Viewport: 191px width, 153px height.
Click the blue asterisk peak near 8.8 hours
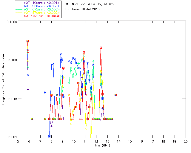click(x=61, y=54)
